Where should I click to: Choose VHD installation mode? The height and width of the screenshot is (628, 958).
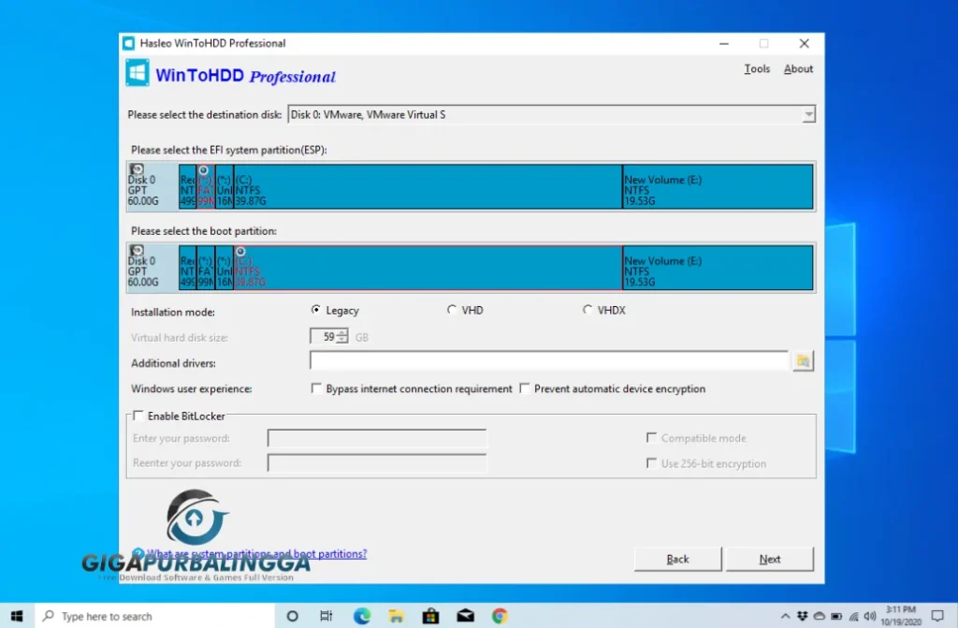tap(452, 310)
